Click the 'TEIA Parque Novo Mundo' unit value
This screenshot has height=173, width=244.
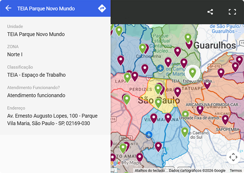point(36,34)
